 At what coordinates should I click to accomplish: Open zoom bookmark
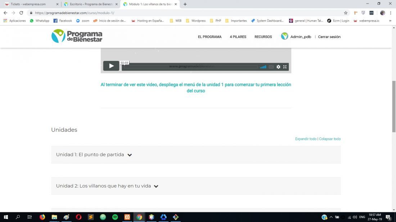coord(83,21)
